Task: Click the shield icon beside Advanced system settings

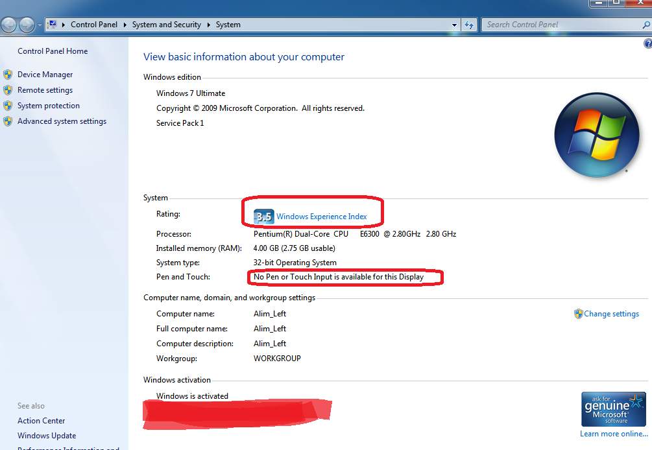Action: 8,121
